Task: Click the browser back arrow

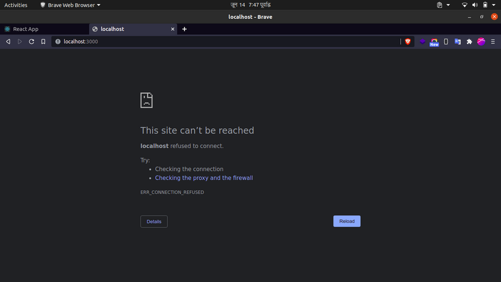Action: click(x=8, y=42)
